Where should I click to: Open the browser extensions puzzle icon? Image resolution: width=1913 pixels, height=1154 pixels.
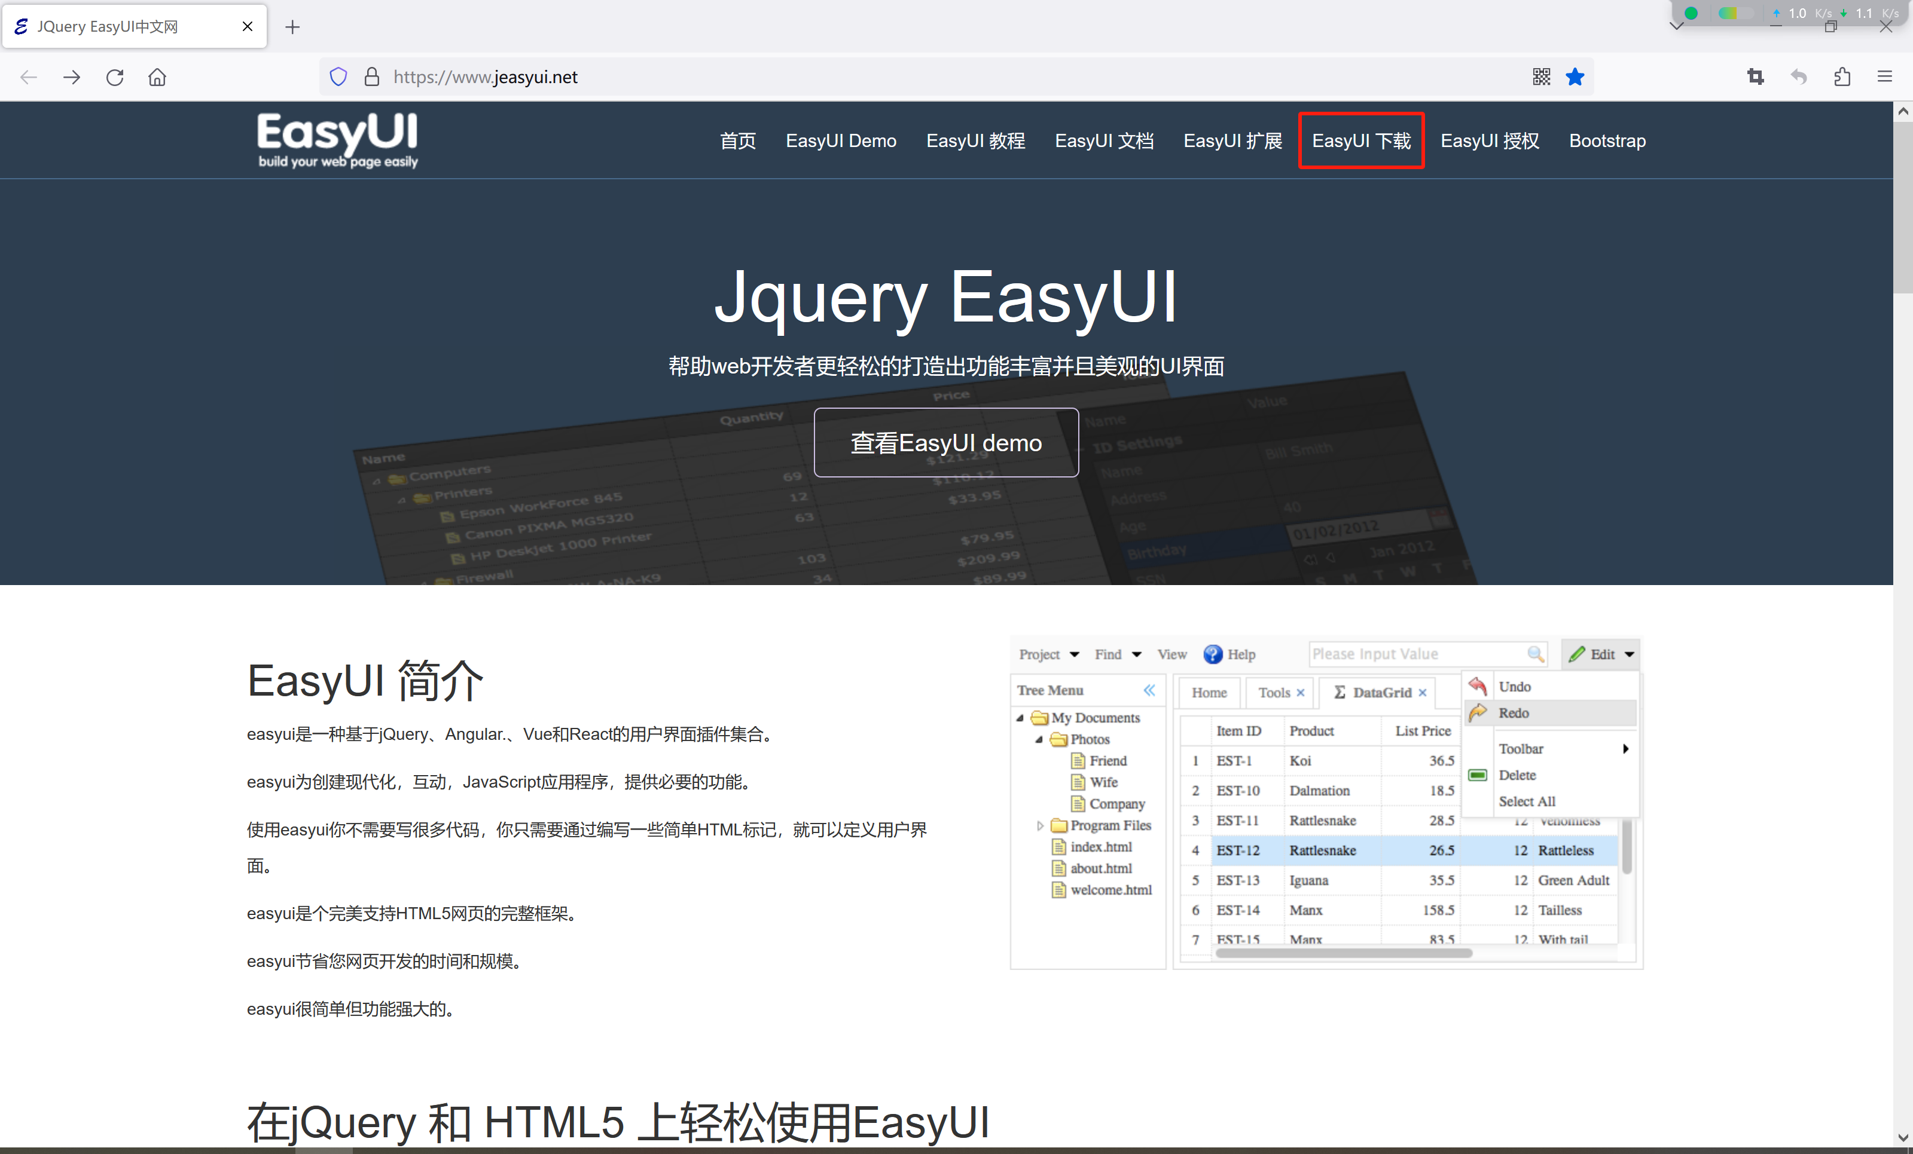[1842, 77]
